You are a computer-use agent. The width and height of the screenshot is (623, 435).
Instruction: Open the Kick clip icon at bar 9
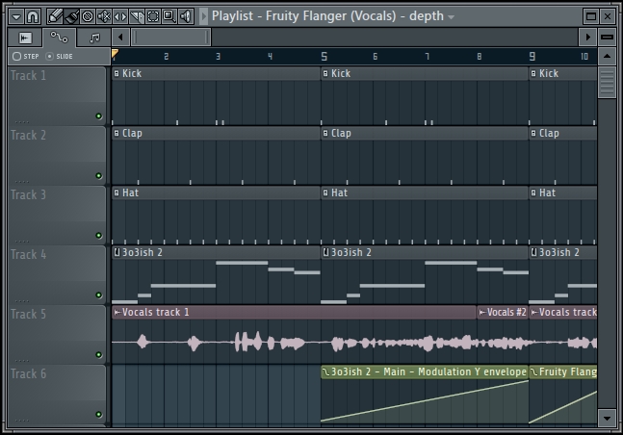coord(533,73)
